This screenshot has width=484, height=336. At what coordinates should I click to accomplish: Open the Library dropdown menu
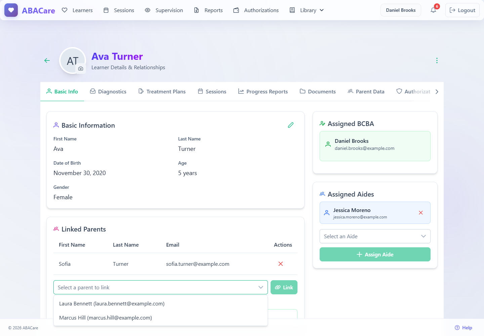coord(307,10)
